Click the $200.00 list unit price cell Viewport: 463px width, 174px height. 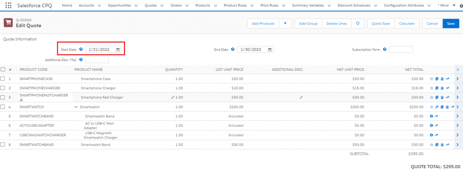[236, 107]
